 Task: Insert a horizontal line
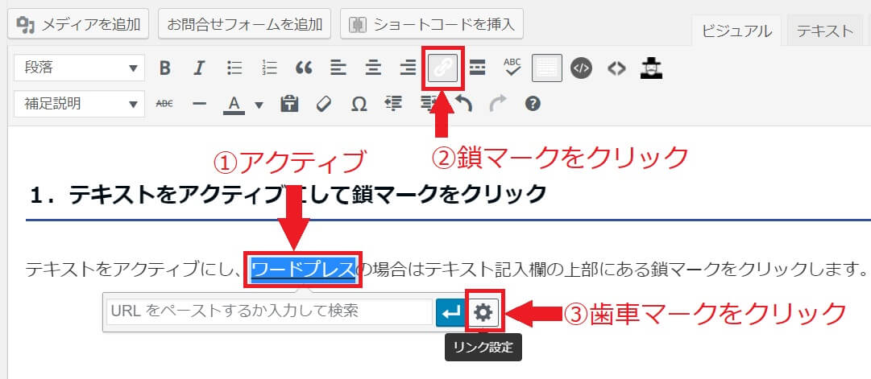pos(199,104)
